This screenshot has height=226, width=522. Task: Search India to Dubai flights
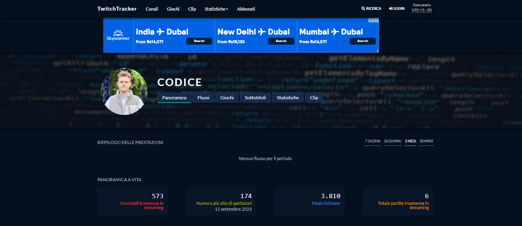[199, 41]
